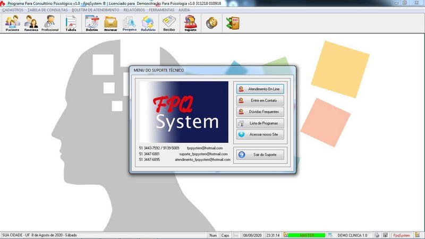The image size is (425, 239).
Task: Click the icon beside DEMO CLINICA
Action: [x=330, y=235]
